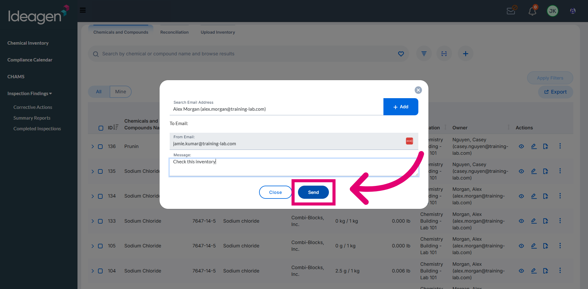Click the Add email button
Image resolution: width=588 pixels, height=289 pixels.
tap(401, 107)
